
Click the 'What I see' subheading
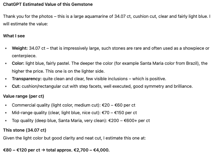pos(14,36)
